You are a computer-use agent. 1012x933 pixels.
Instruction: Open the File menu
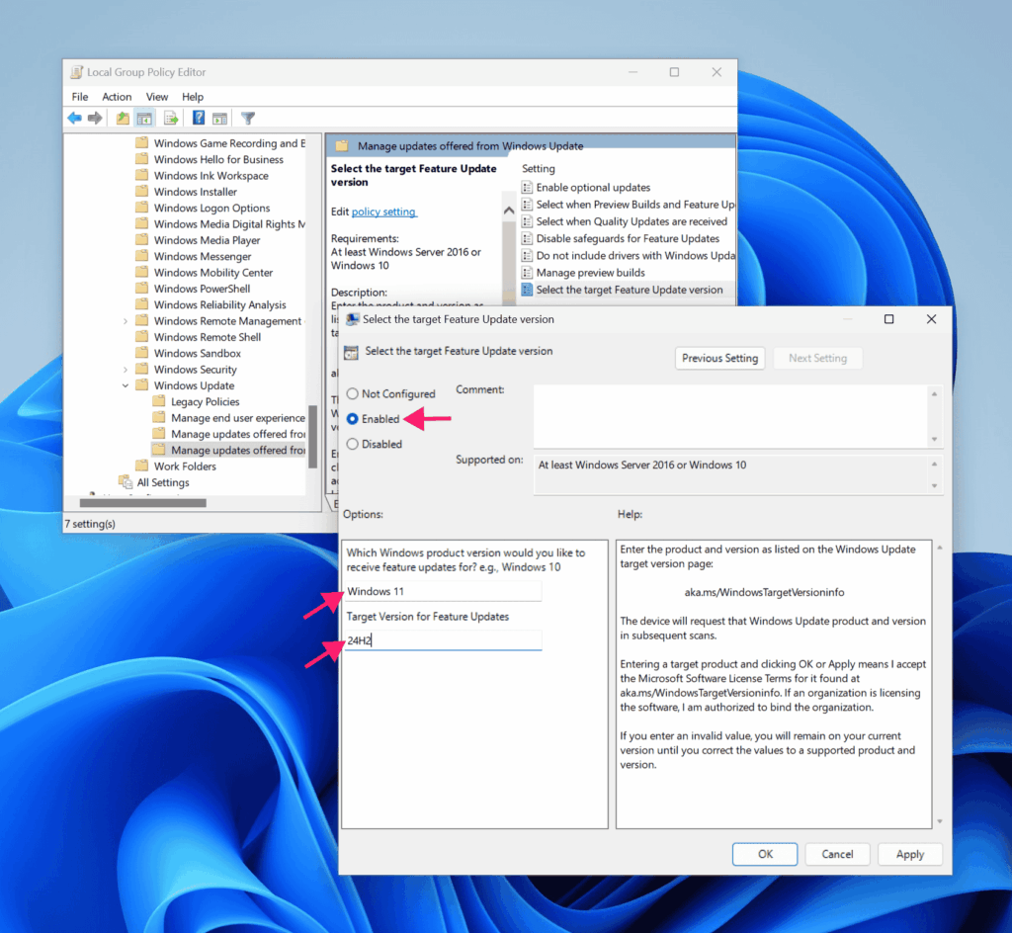point(80,97)
